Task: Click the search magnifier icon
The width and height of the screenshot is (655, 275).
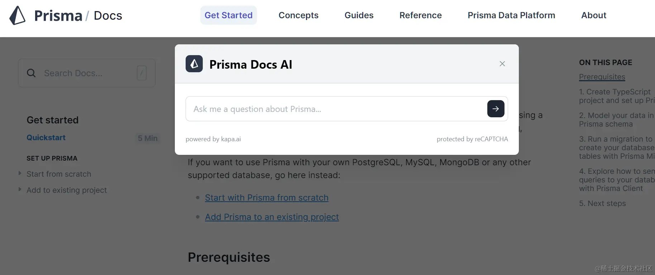Action: pyautogui.click(x=32, y=73)
